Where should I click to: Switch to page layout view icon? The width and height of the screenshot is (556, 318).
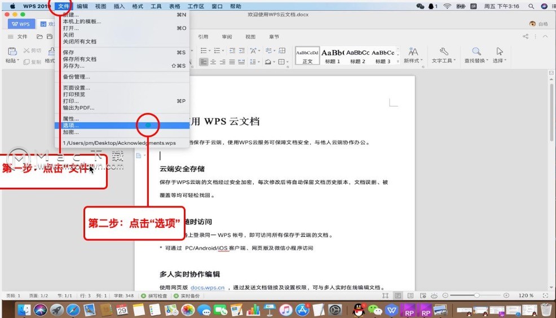[x=398, y=295]
